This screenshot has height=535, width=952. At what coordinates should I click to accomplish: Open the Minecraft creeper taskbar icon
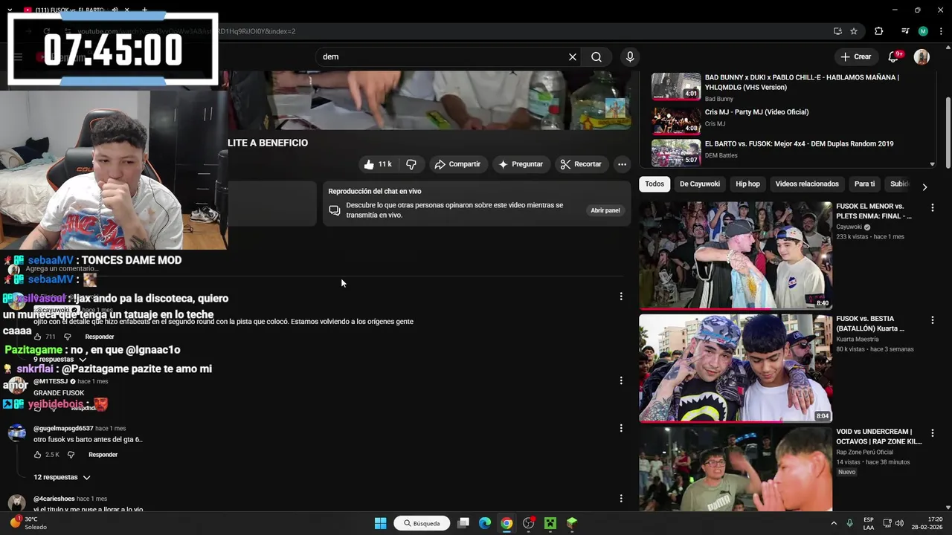pyautogui.click(x=550, y=523)
